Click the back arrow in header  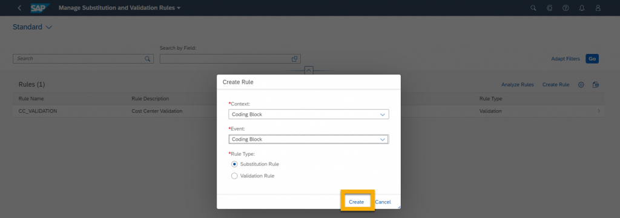pos(20,8)
